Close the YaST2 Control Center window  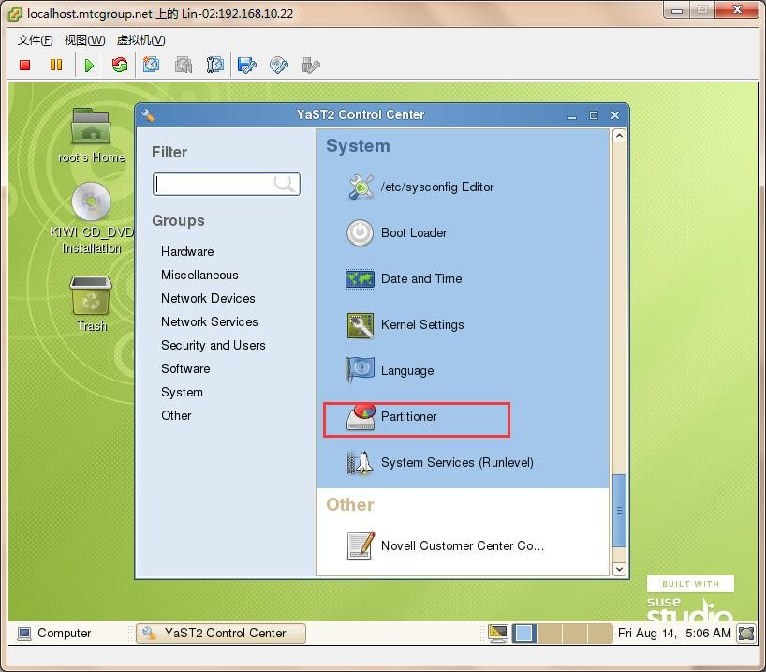[615, 116]
